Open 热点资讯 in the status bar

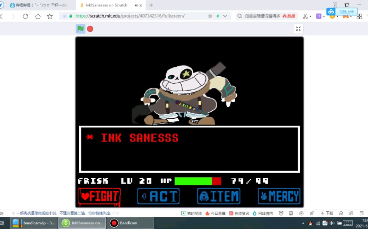click(x=239, y=213)
